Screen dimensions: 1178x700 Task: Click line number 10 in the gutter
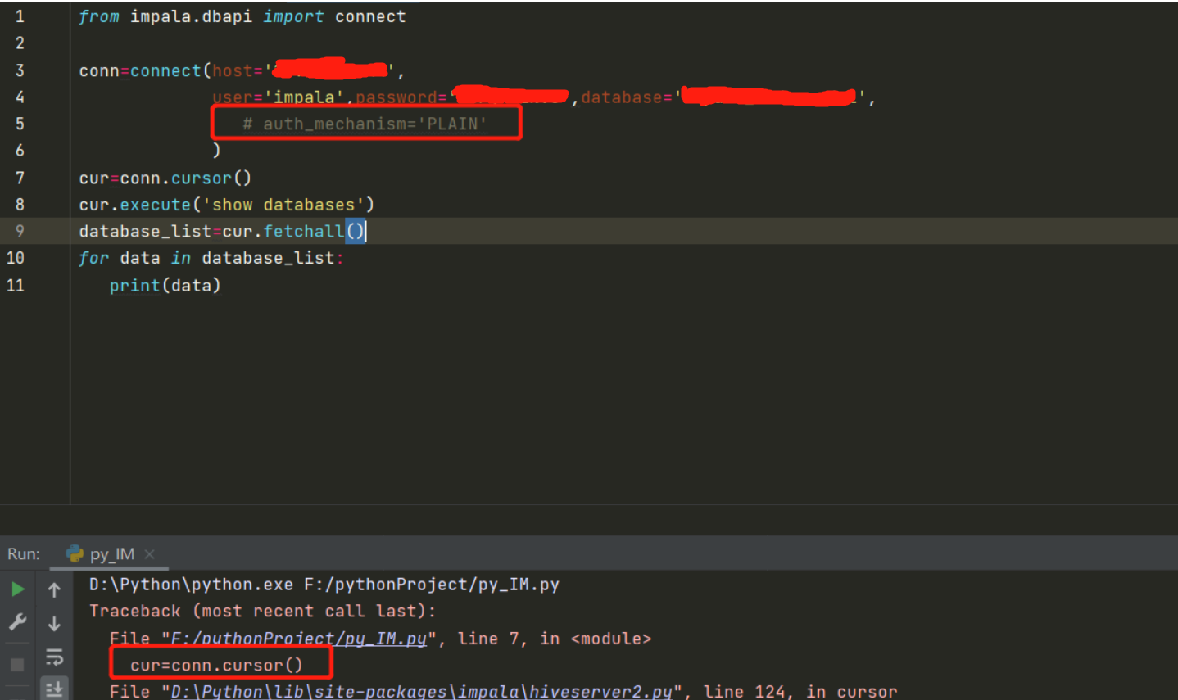(16, 258)
